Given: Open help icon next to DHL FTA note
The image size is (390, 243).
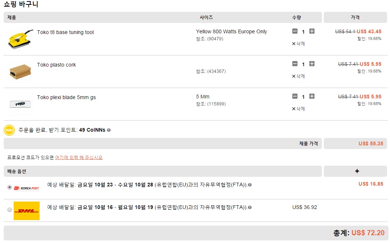Looking at the screenshot, I should [x=250, y=207].
